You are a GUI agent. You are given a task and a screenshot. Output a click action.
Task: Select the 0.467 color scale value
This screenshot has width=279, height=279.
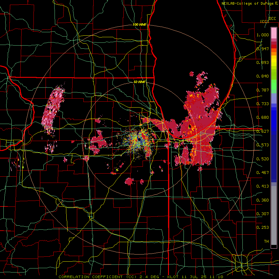coord(263,173)
